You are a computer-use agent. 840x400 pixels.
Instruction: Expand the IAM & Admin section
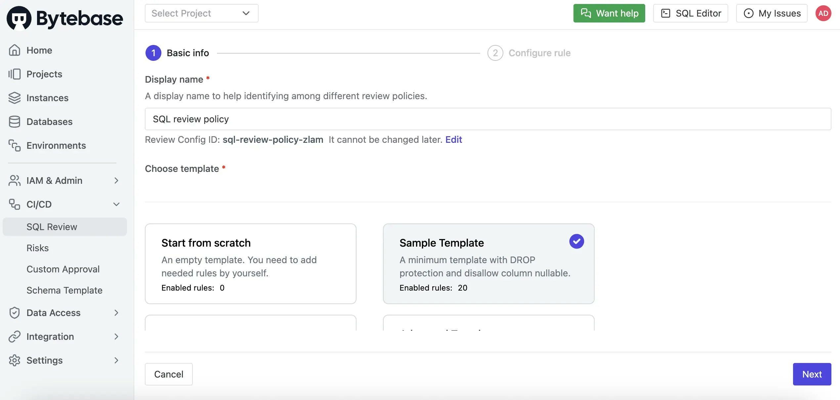click(x=116, y=180)
